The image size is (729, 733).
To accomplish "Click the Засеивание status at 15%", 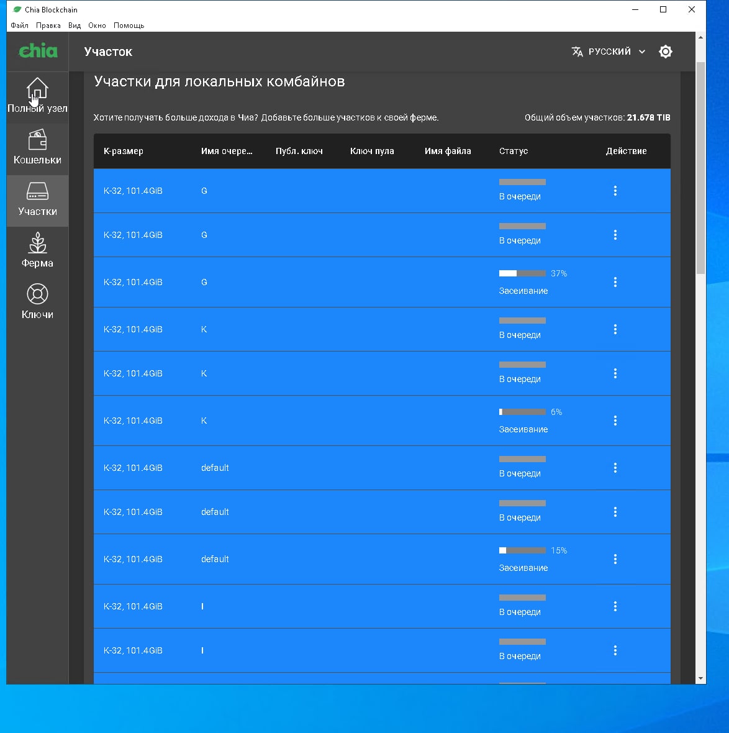I will click(523, 568).
